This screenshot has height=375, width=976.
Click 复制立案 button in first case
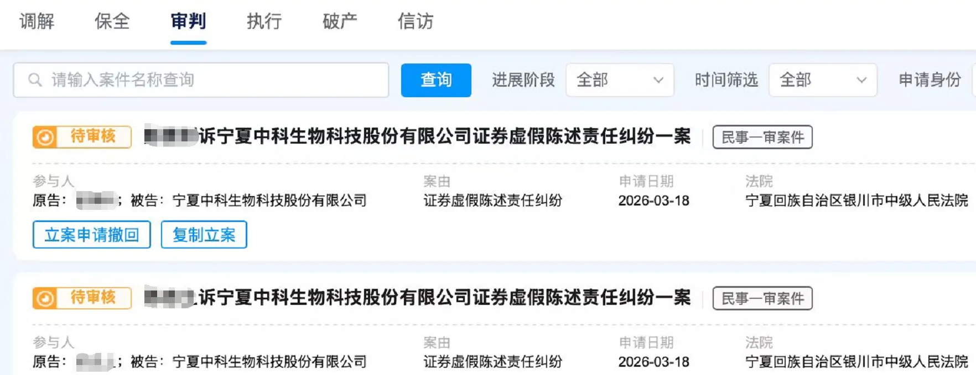[x=204, y=235]
